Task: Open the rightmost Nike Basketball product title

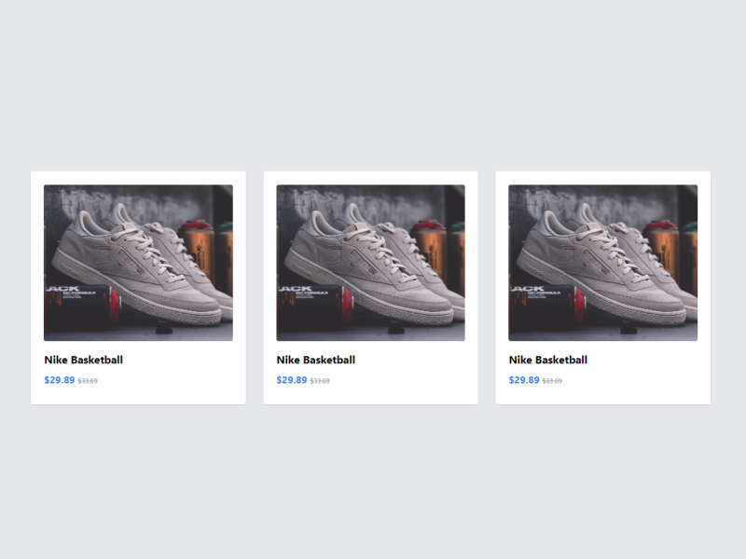Action: pyautogui.click(x=547, y=359)
